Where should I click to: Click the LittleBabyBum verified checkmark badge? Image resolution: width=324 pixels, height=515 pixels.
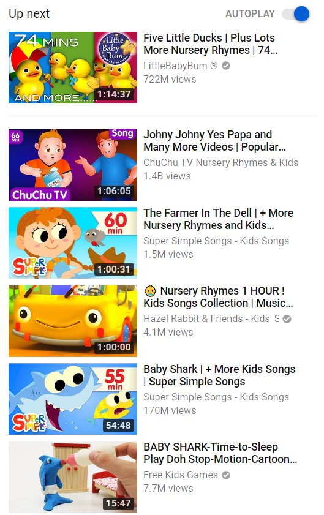226,66
